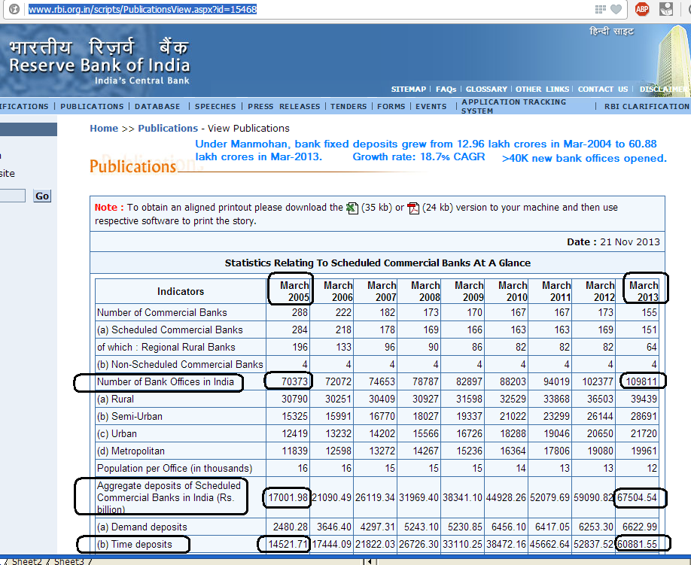
Task: Click the site search input box
Action: tap(12, 196)
